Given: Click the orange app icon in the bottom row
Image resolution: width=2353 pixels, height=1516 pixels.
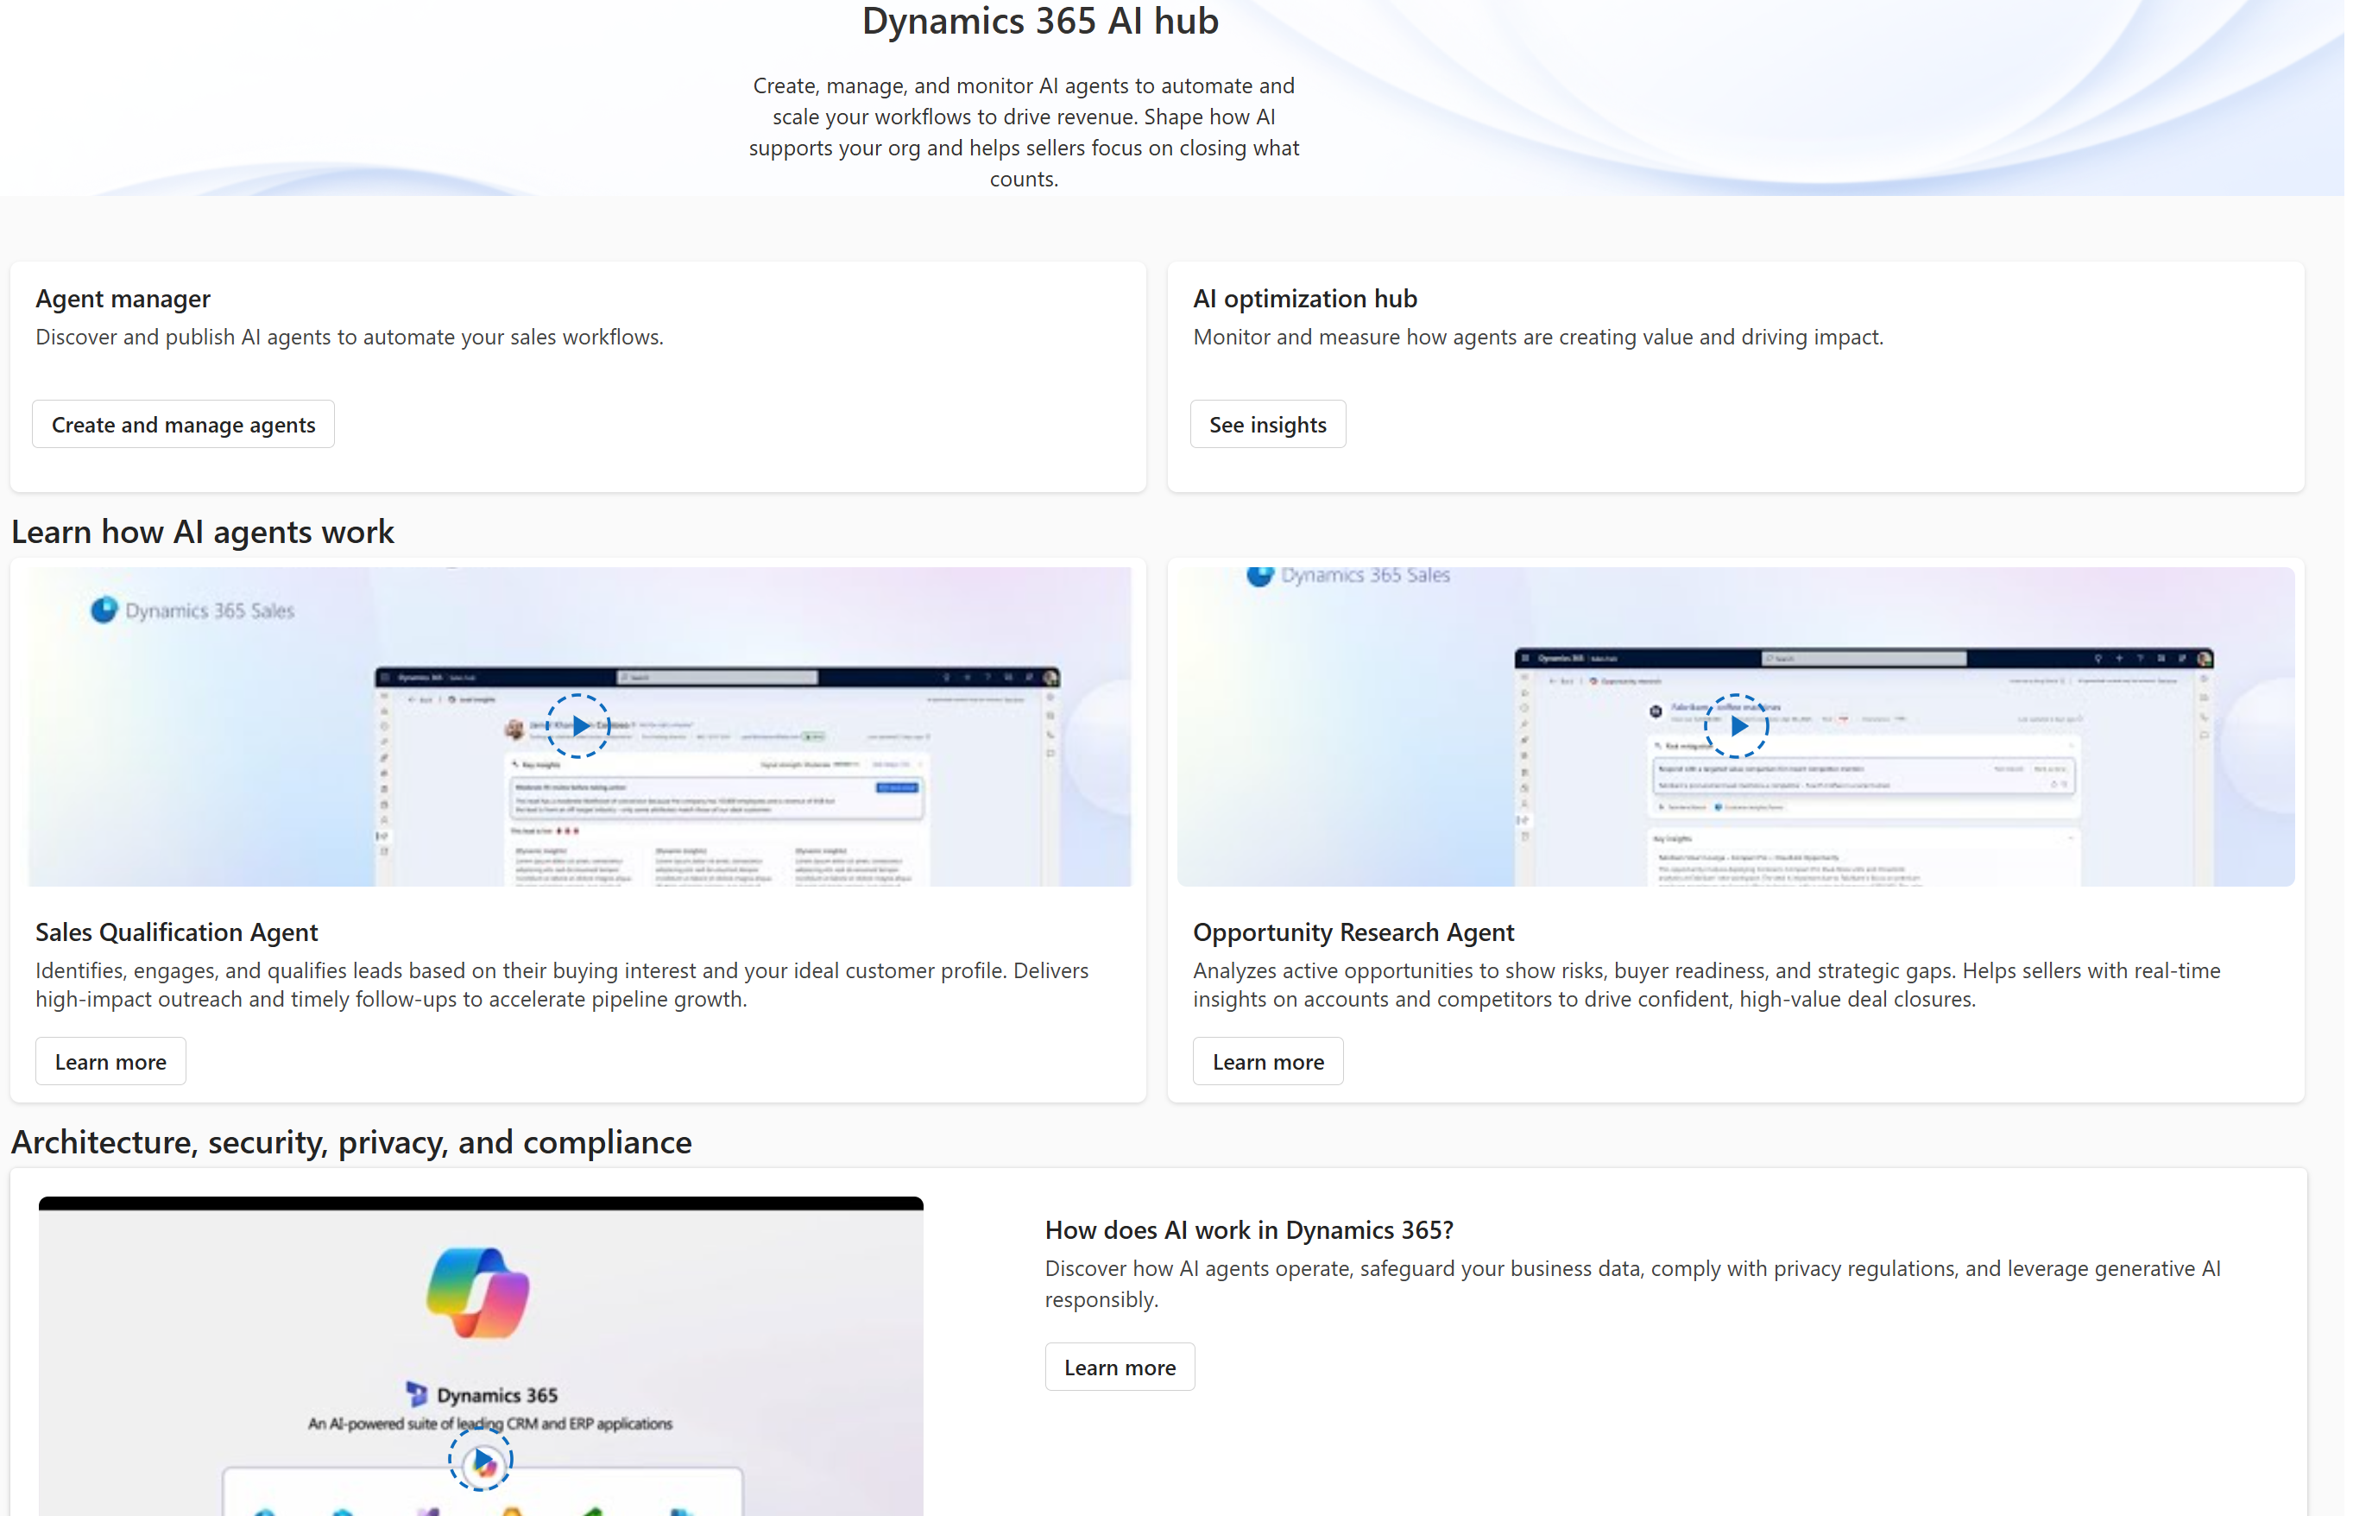Looking at the screenshot, I should tap(510, 1512).
